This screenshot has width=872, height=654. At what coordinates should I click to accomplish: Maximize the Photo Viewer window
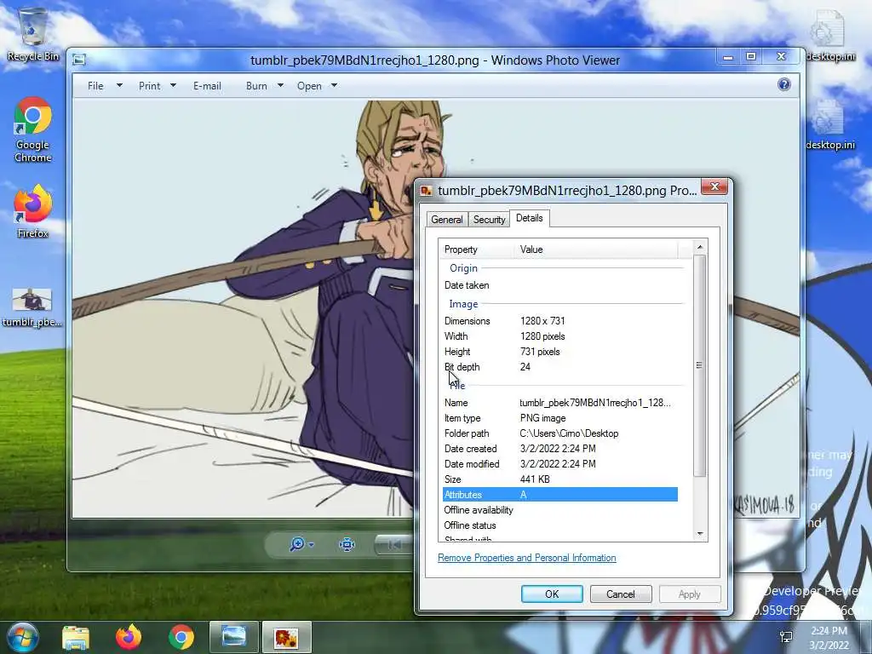751,57
